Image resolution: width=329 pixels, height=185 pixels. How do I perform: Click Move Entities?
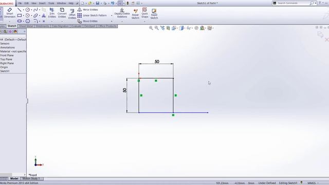pos(87,21)
